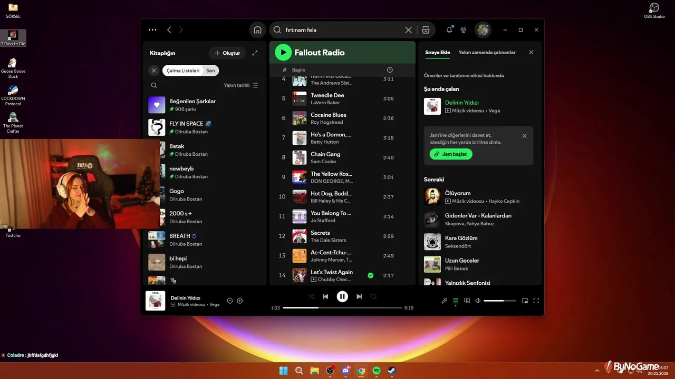This screenshot has height=379, width=675.
Task: Open the three-dots Spotify menu
Action: point(152,30)
